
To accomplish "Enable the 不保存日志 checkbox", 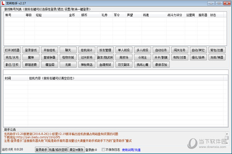I will coord(103,150).
